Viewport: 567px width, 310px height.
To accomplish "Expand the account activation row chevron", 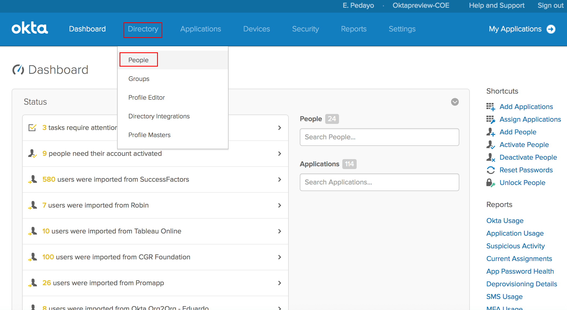I will pyautogui.click(x=280, y=154).
